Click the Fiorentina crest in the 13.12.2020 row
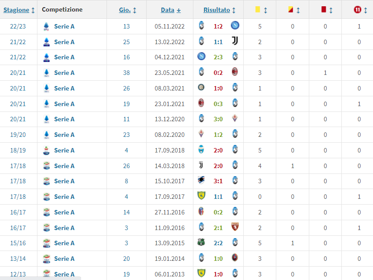Screen dimensions: 373x280 point(234,119)
